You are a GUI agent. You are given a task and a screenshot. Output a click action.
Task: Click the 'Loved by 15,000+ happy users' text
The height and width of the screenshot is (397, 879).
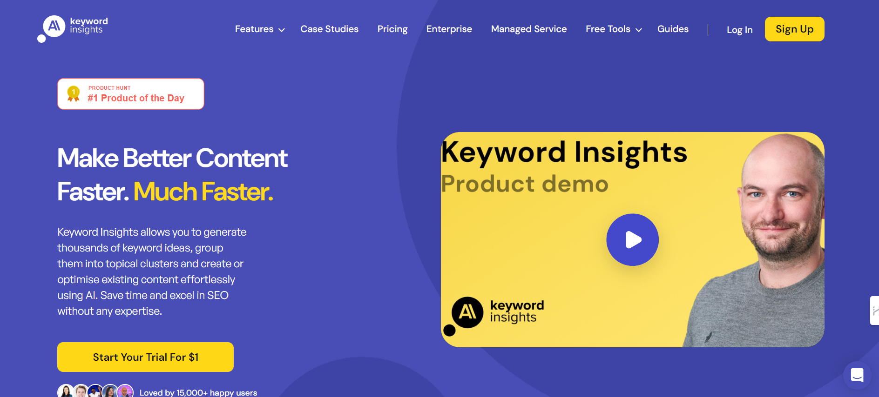point(198,393)
